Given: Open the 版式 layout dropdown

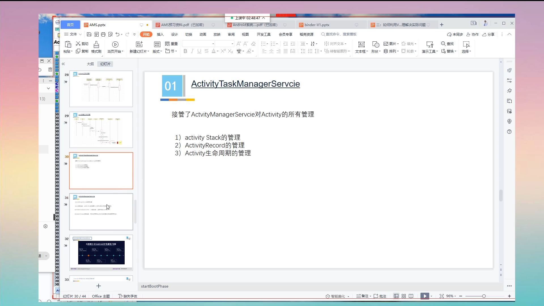Looking at the screenshot, I should [x=157, y=51].
